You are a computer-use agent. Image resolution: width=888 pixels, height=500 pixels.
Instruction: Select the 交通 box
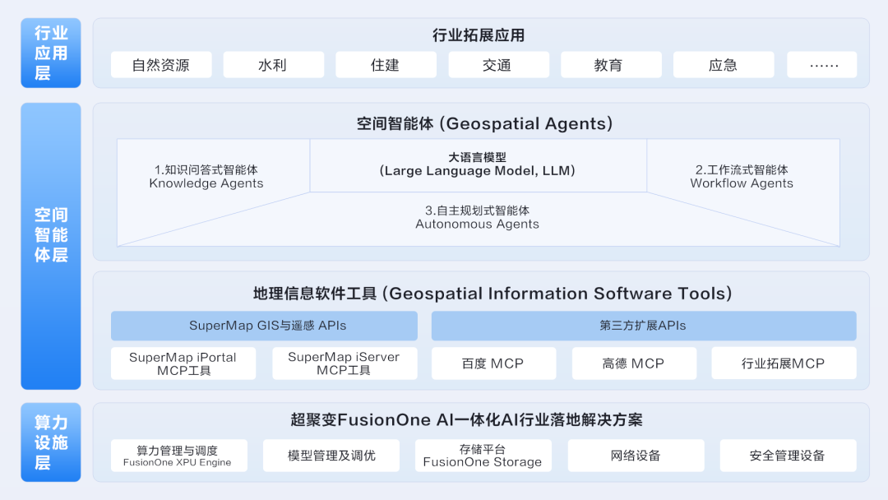(x=498, y=65)
